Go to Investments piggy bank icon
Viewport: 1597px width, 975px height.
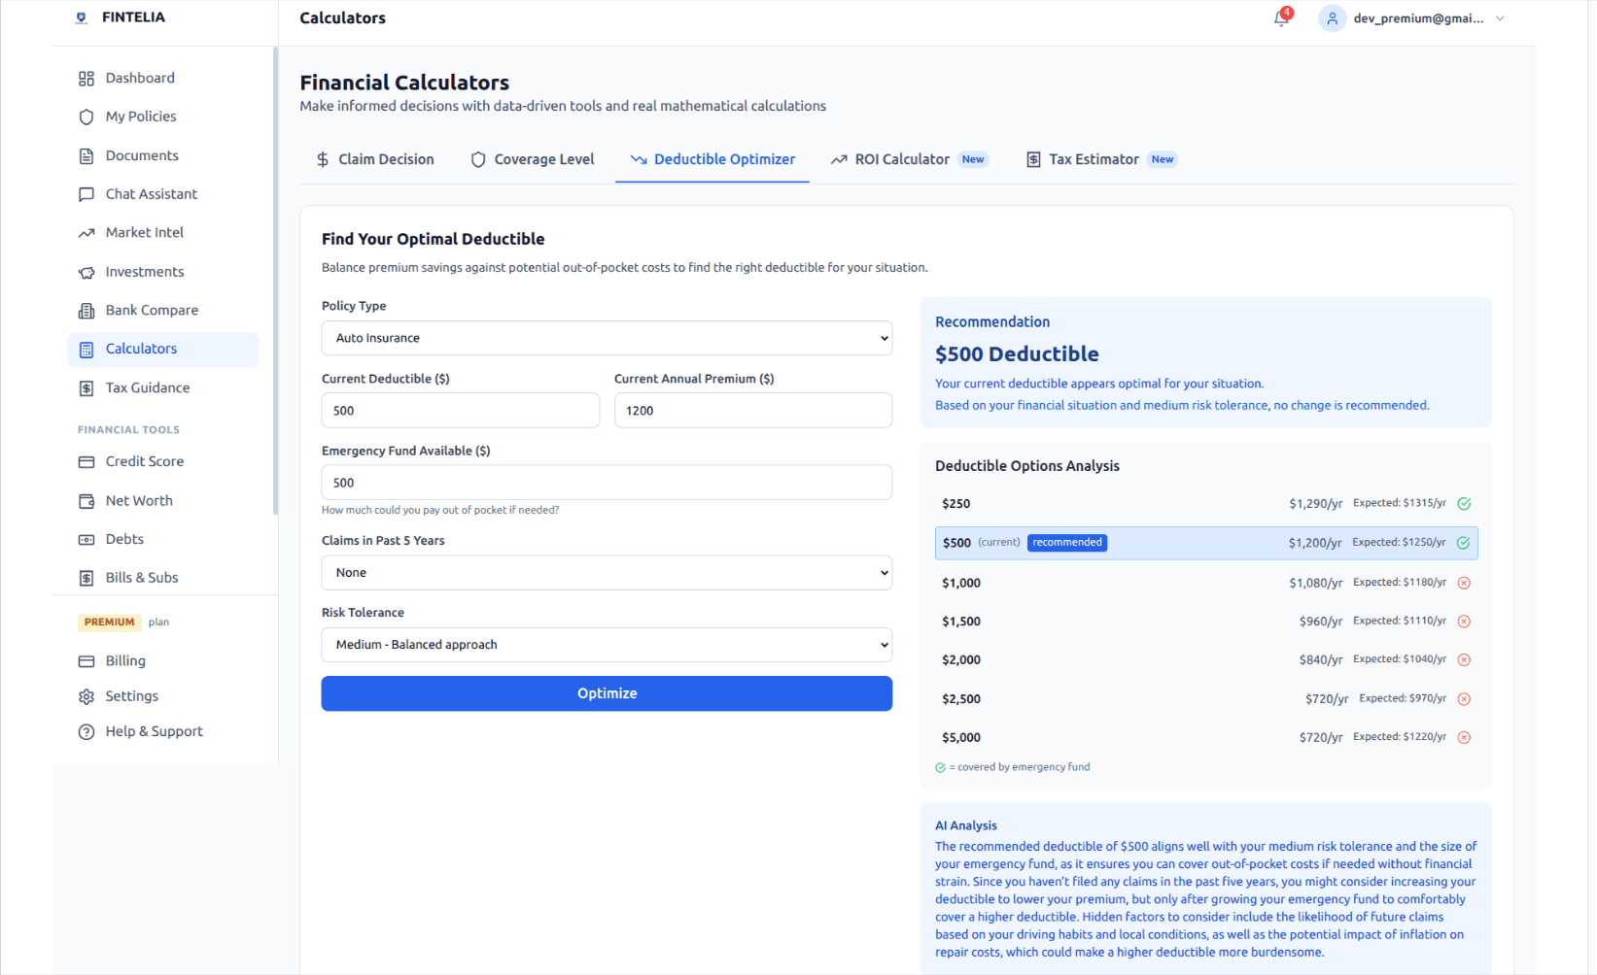87,272
